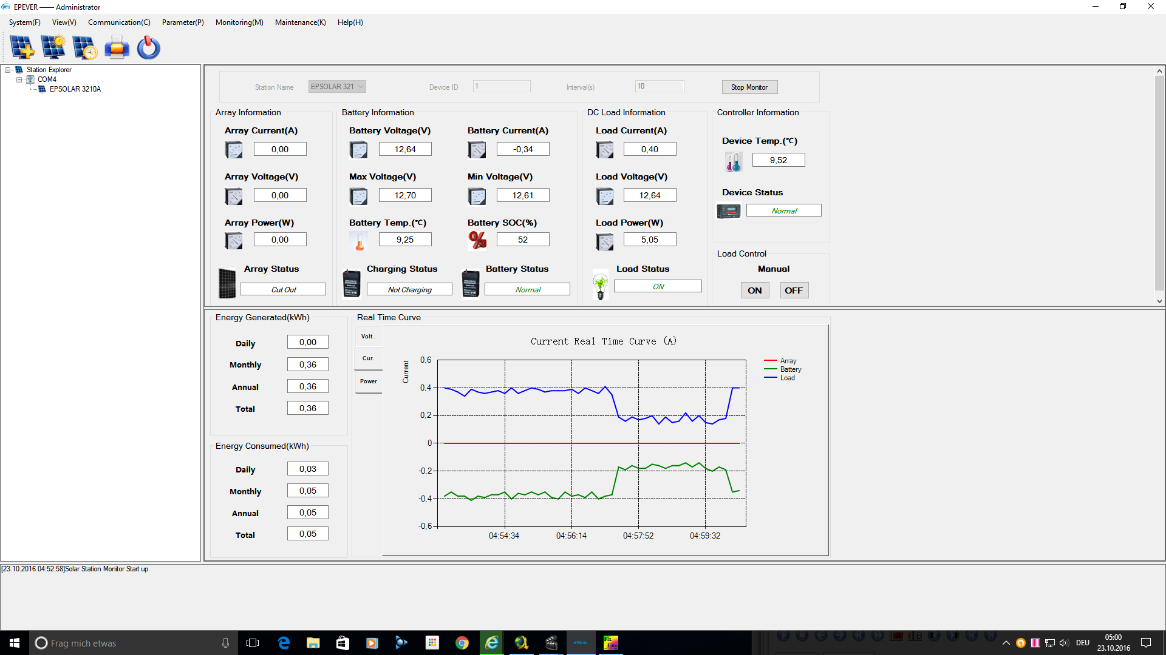This screenshot has height=655, width=1166.
Task: Click the printer toolbar icon
Action: (x=117, y=47)
